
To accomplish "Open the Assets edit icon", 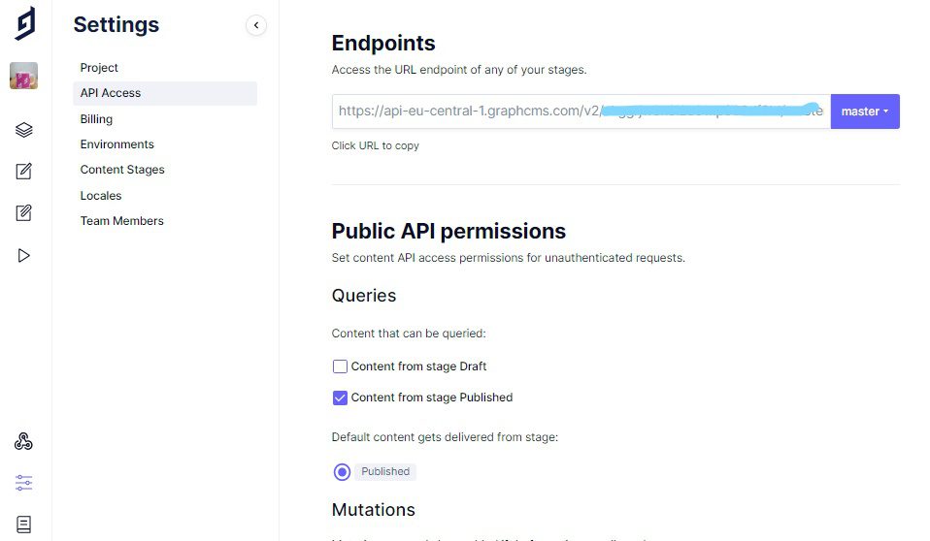I will point(24,213).
